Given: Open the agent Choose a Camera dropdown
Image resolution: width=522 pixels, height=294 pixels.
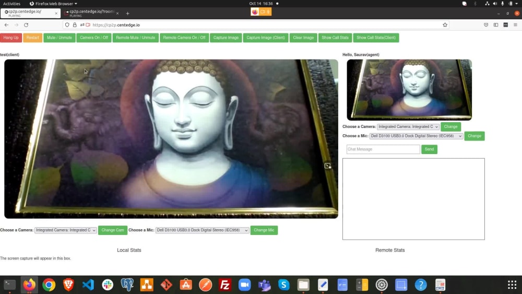Looking at the screenshot, I should coord(408,126).
